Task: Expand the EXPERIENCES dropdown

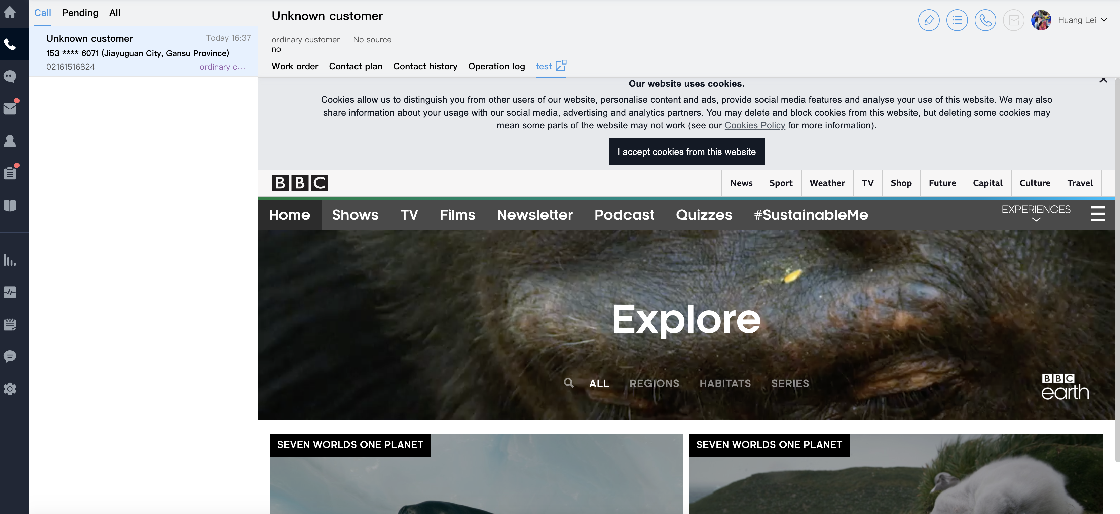Action: click(1036, 213)
